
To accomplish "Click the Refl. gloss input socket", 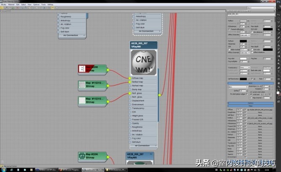I will point(130,93).
